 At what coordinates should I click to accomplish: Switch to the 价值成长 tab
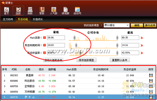(x=38, y=19)
